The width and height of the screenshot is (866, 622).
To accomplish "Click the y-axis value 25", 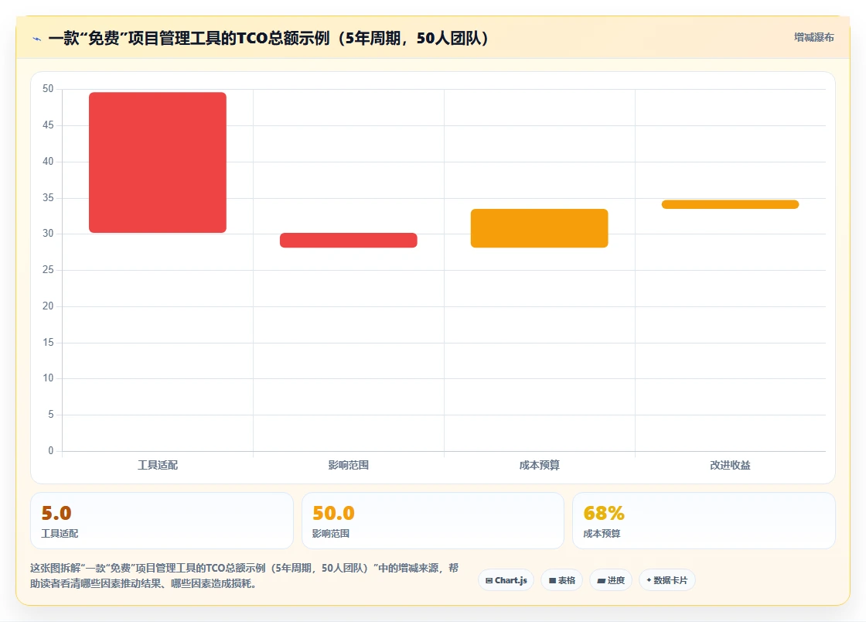I will click(48, 269).
